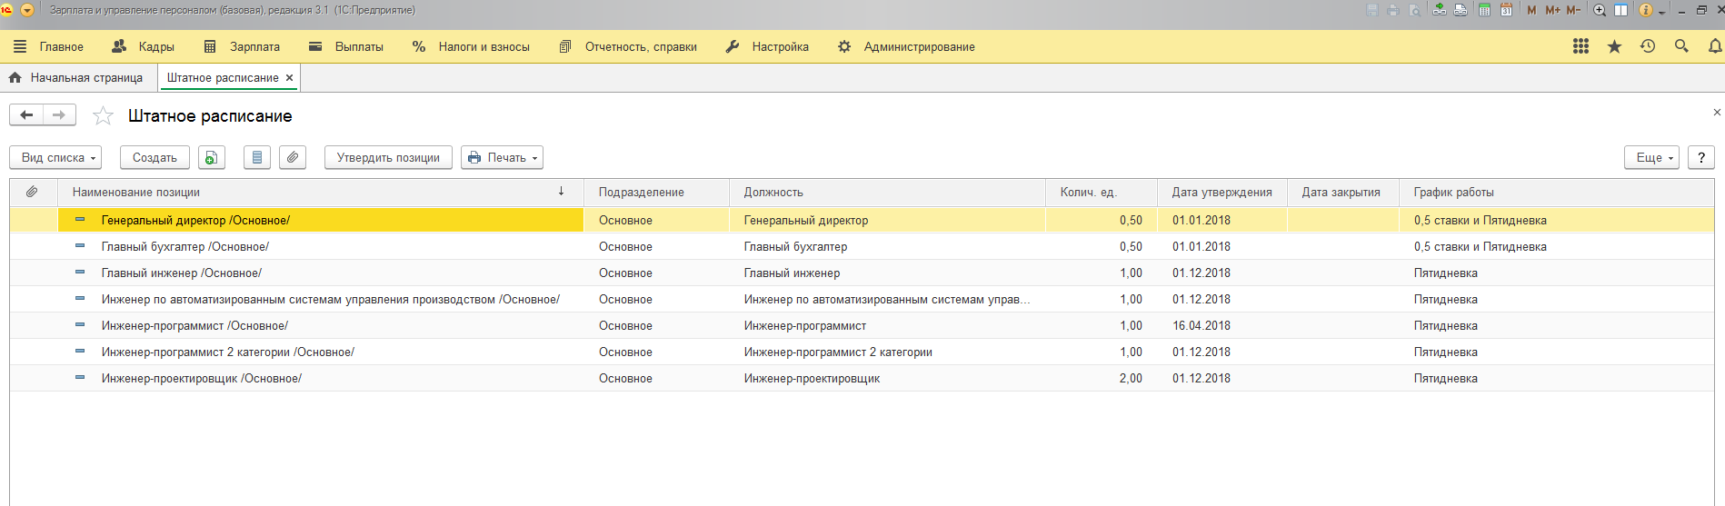Click the magnifier search icon in yellow bar

point(1680,46)
